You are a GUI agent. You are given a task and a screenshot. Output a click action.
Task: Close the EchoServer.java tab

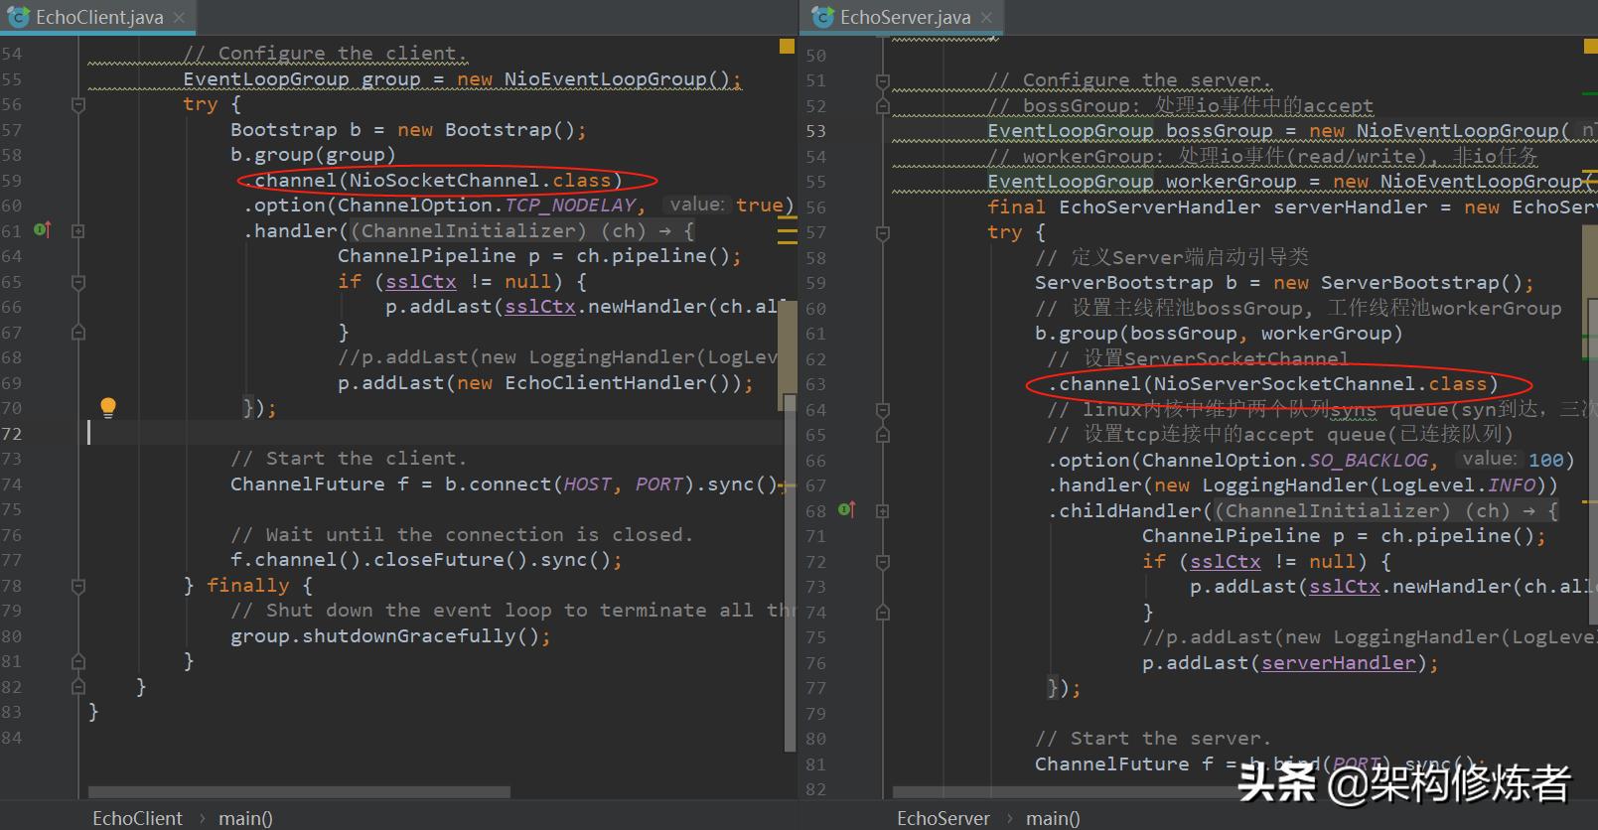pyautogui.click(x=986, y=18)
